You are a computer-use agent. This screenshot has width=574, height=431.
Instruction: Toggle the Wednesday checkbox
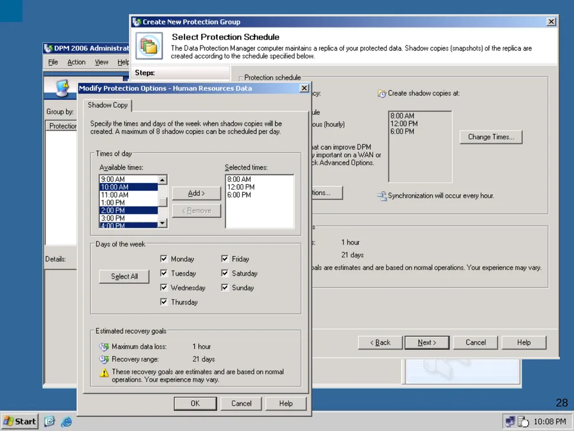coord(164,287)
